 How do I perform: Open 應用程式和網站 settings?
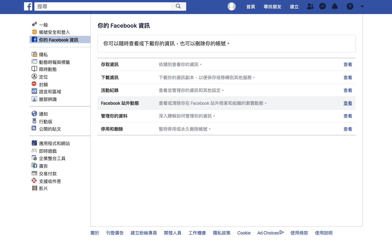pyautogui.click(x=55, y=143)
